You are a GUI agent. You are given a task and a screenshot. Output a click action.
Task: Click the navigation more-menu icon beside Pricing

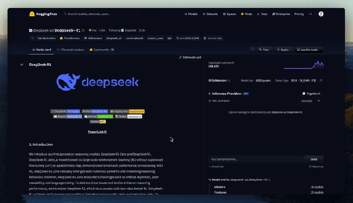point(310,14)
